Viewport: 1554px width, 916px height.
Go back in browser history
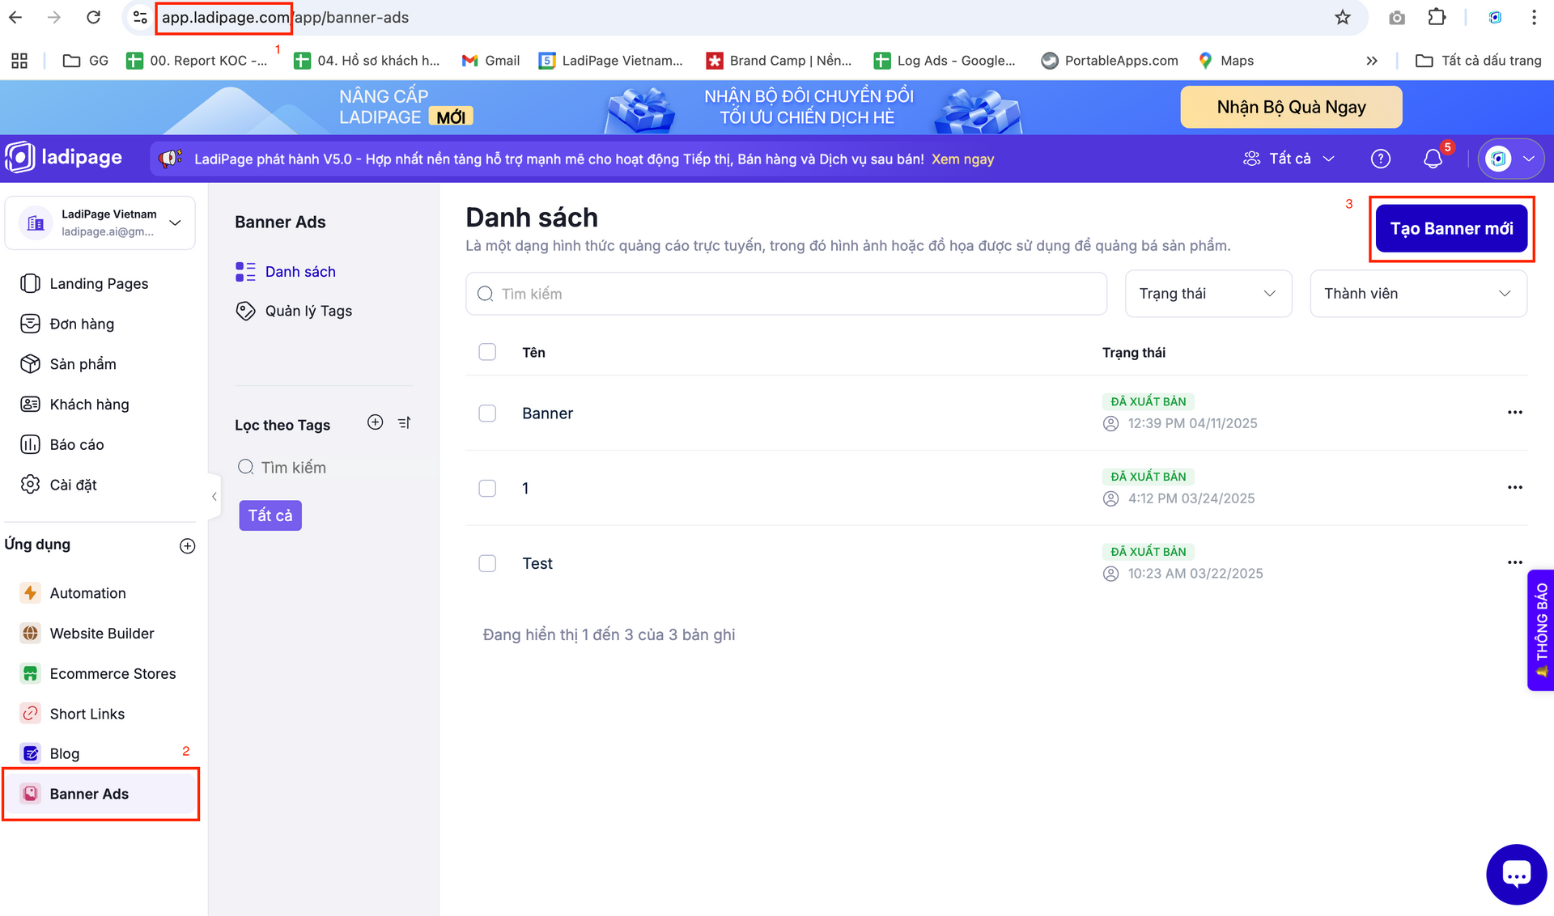point(15,17)
